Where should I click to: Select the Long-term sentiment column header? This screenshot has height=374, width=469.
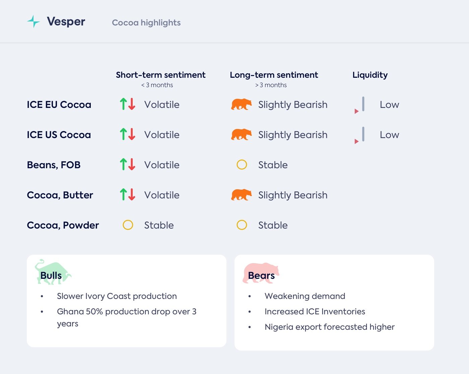pyautogui.click(x=274, y=75)
